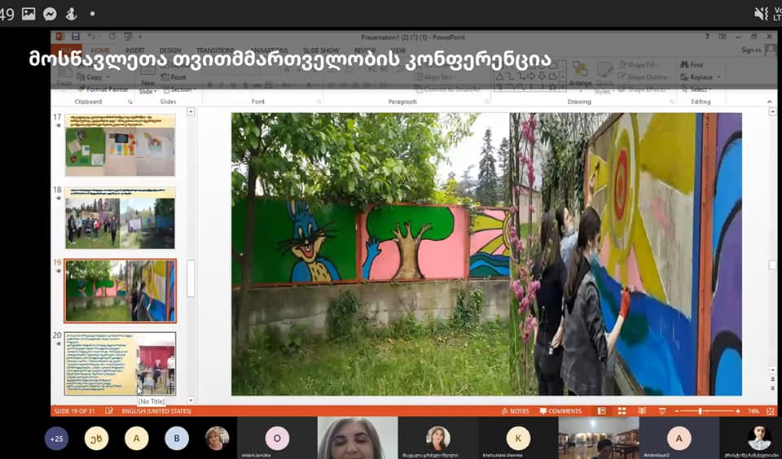Image resolution: width=782 pixels, height=459 pixels.
Task: Open the INSERT ribbon tab
Action: 134,50
